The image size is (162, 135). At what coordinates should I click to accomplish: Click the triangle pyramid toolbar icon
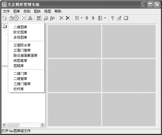click(x=30, y=18)
